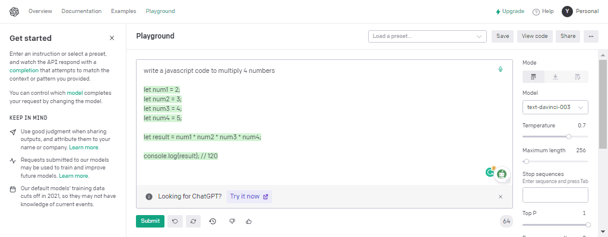The height and width of the screenshot is (237, 608).
Task: Click the text 'console.log(result); // 120'
Action: click(180, 156)
